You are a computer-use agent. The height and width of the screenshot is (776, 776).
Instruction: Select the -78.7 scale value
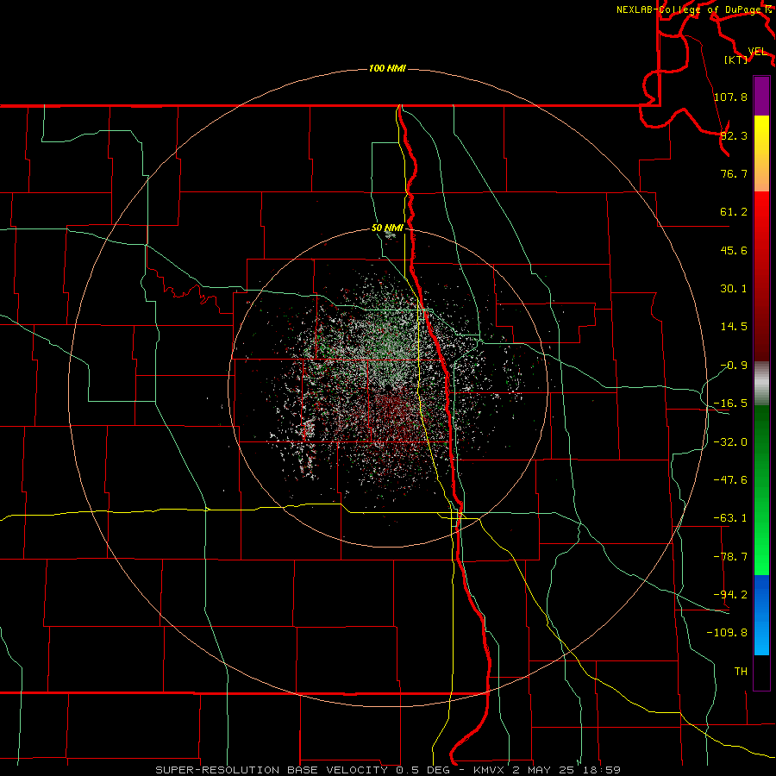click(730, 557)
